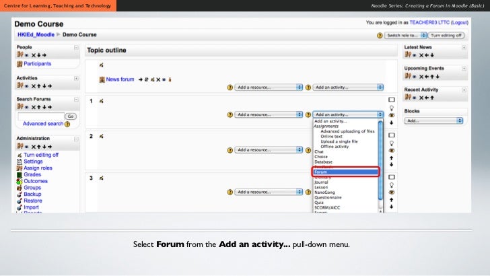Move topic 3 down with the arrow icon
This screenshot has width=490, height=276.
point(392,207)
